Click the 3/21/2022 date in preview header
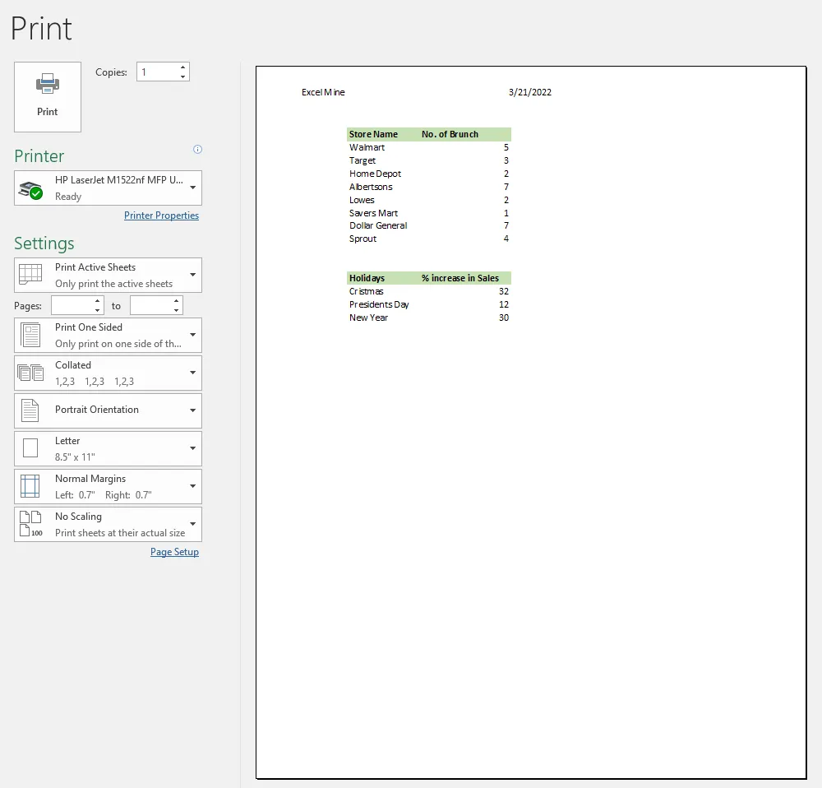 530,92
